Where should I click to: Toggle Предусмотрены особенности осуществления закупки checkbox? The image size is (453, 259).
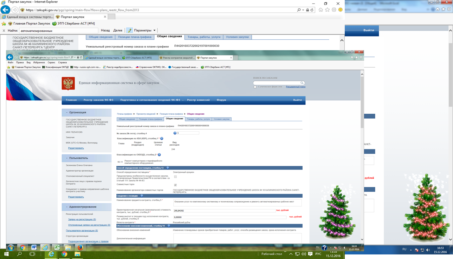click(x=175, y=177)
